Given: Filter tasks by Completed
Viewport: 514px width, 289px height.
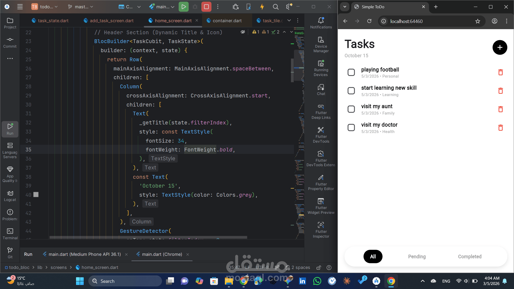Looking at the screenshot, I should [x=470, y=256].
